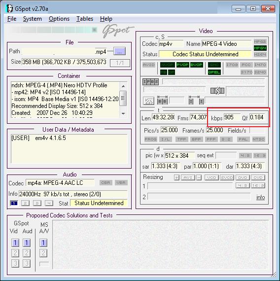The width and height of the screenshot is (280, 281).
Task: Toggle 16:9 indicator beside seq ext
Action: coord(260,156)
